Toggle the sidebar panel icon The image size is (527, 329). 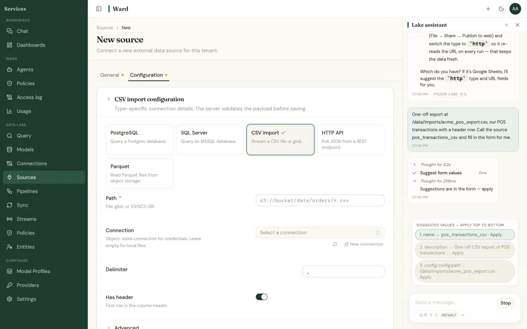[99, 9]
